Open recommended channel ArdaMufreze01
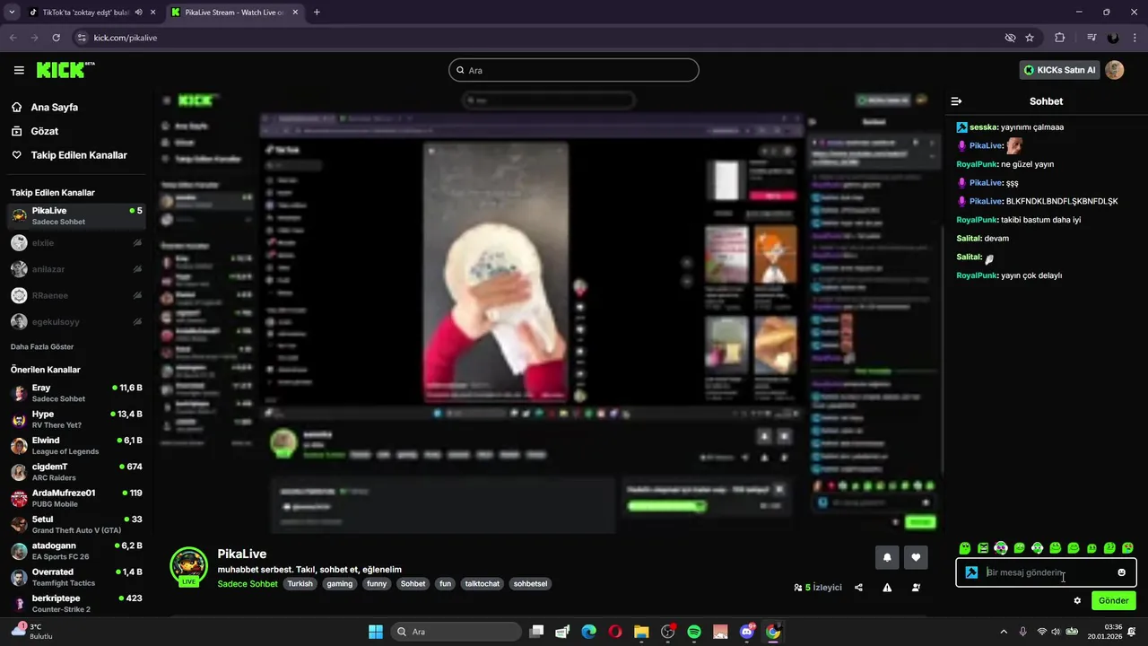1148x646 pixels. 76,498
